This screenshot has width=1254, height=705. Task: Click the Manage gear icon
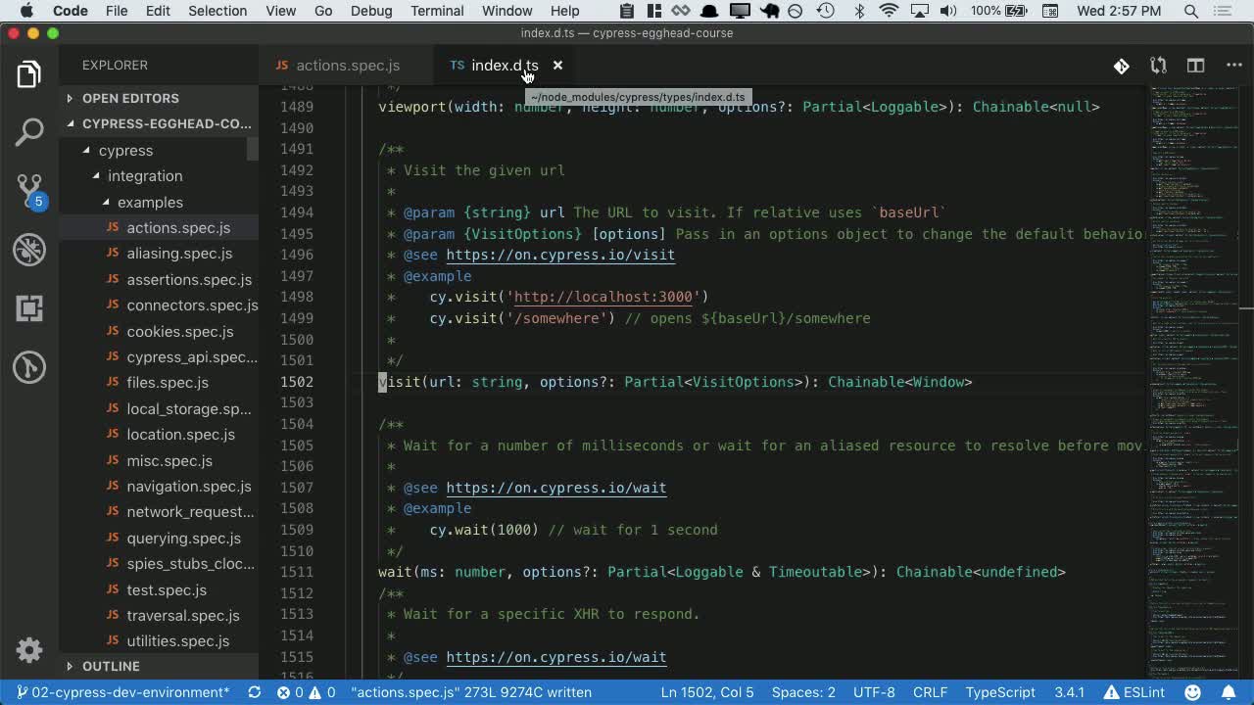pos(29,650)
